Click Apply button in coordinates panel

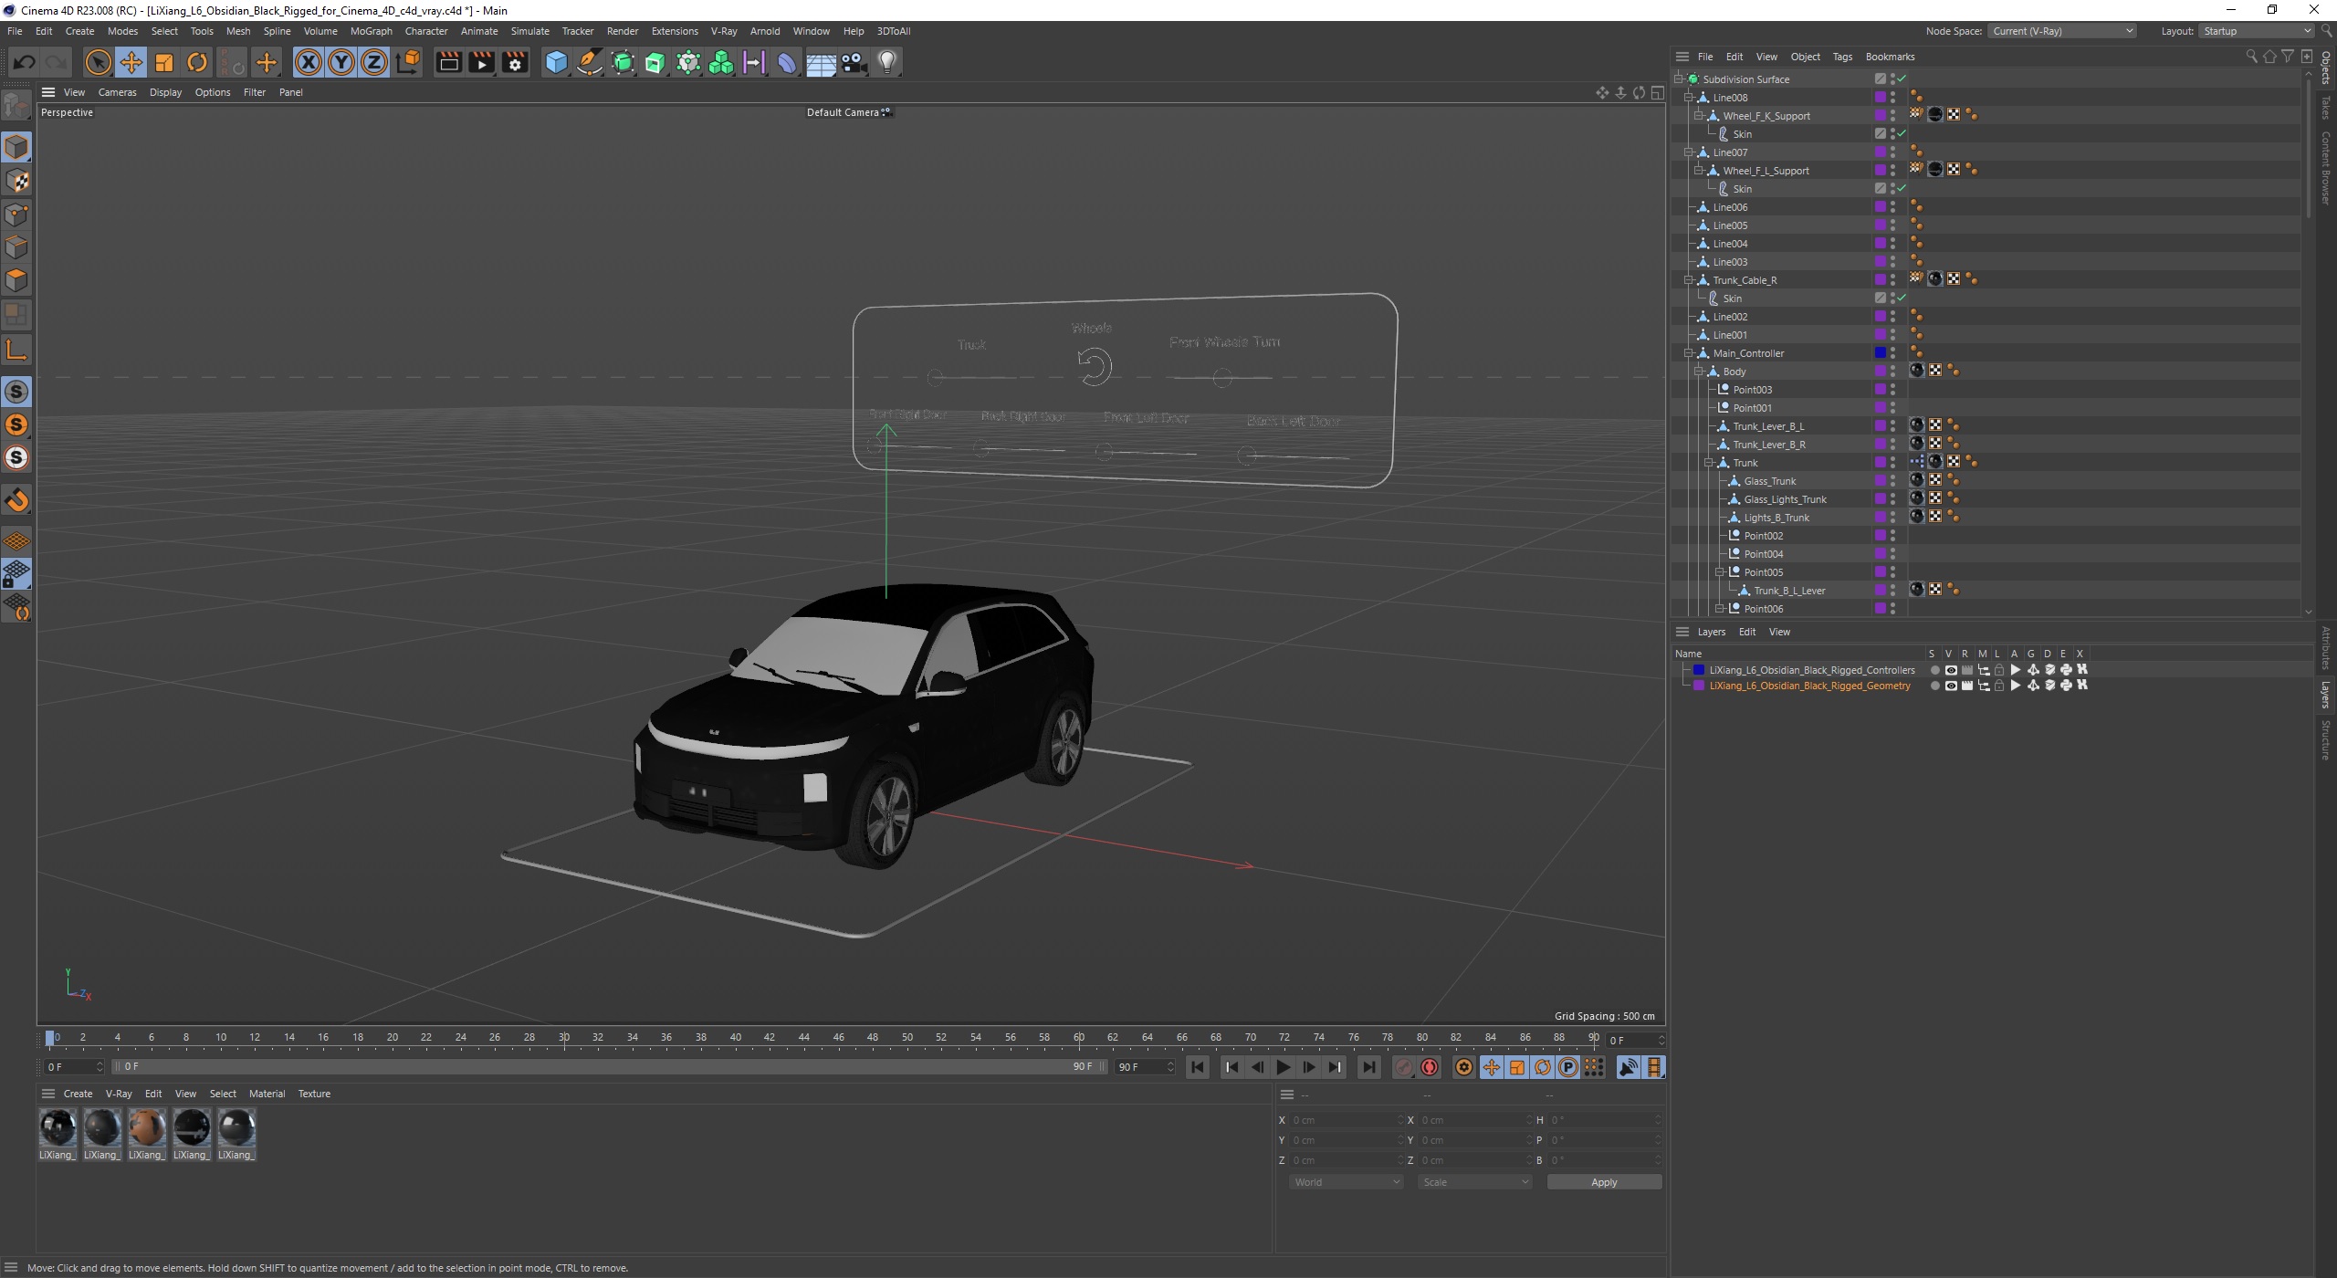pyautogui.click(x=1604, y=1182)
